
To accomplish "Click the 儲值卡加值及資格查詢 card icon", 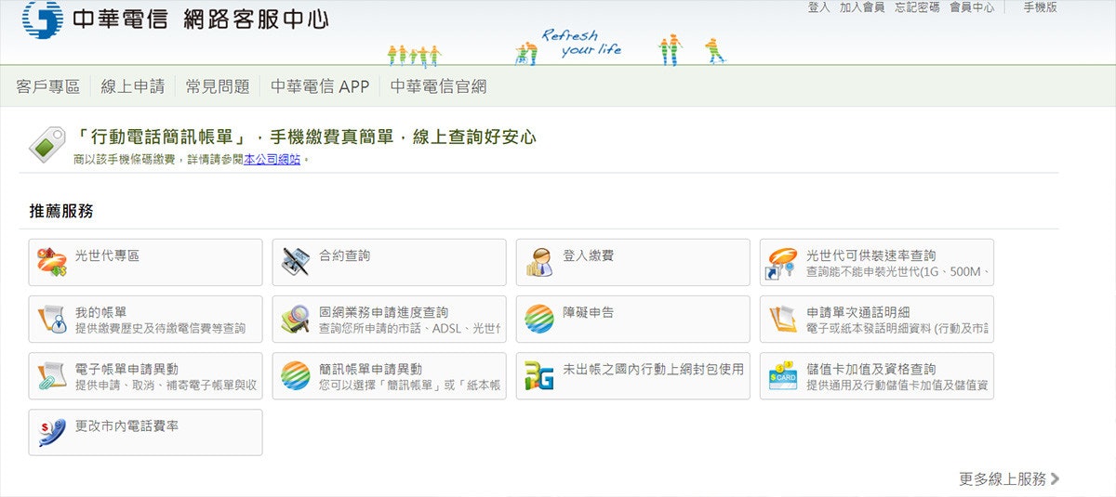I will click(x=783, y=376).
